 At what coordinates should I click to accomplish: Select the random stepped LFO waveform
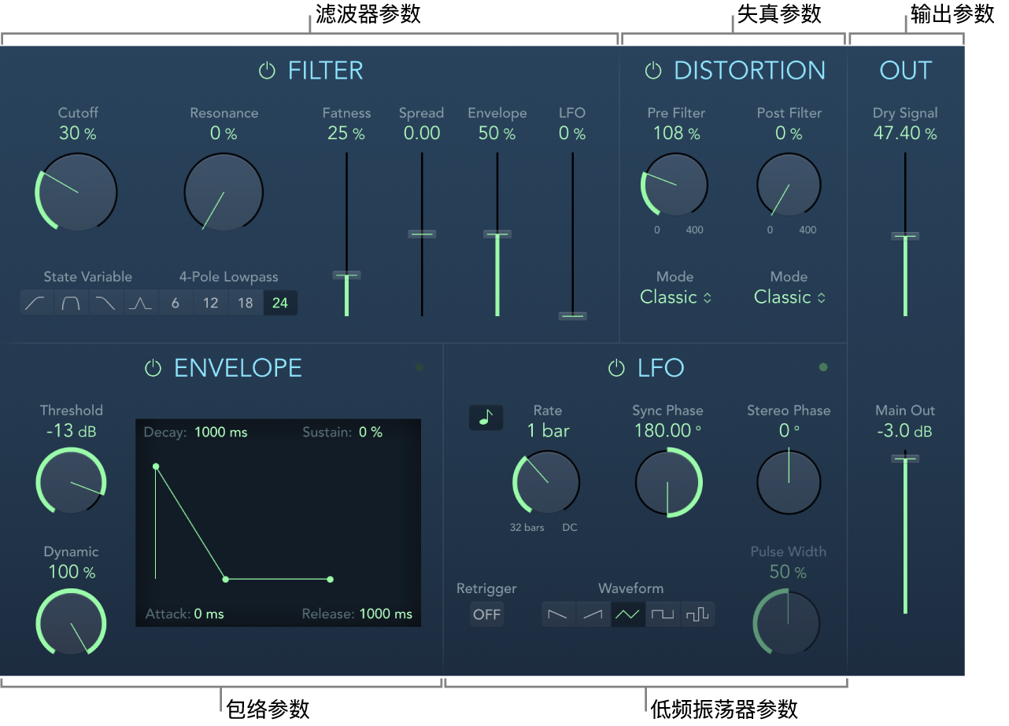pyautogui.click(x=697, y=614)
